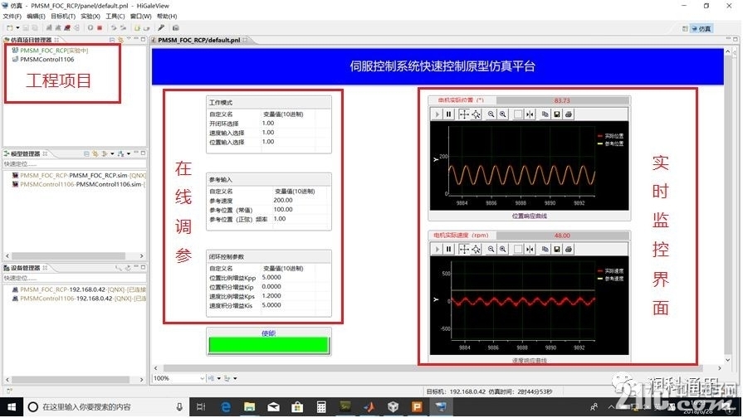Screen dimensions: 743x418
Task: Open the 工具(C) menu
Action: [x=115, y=16]
